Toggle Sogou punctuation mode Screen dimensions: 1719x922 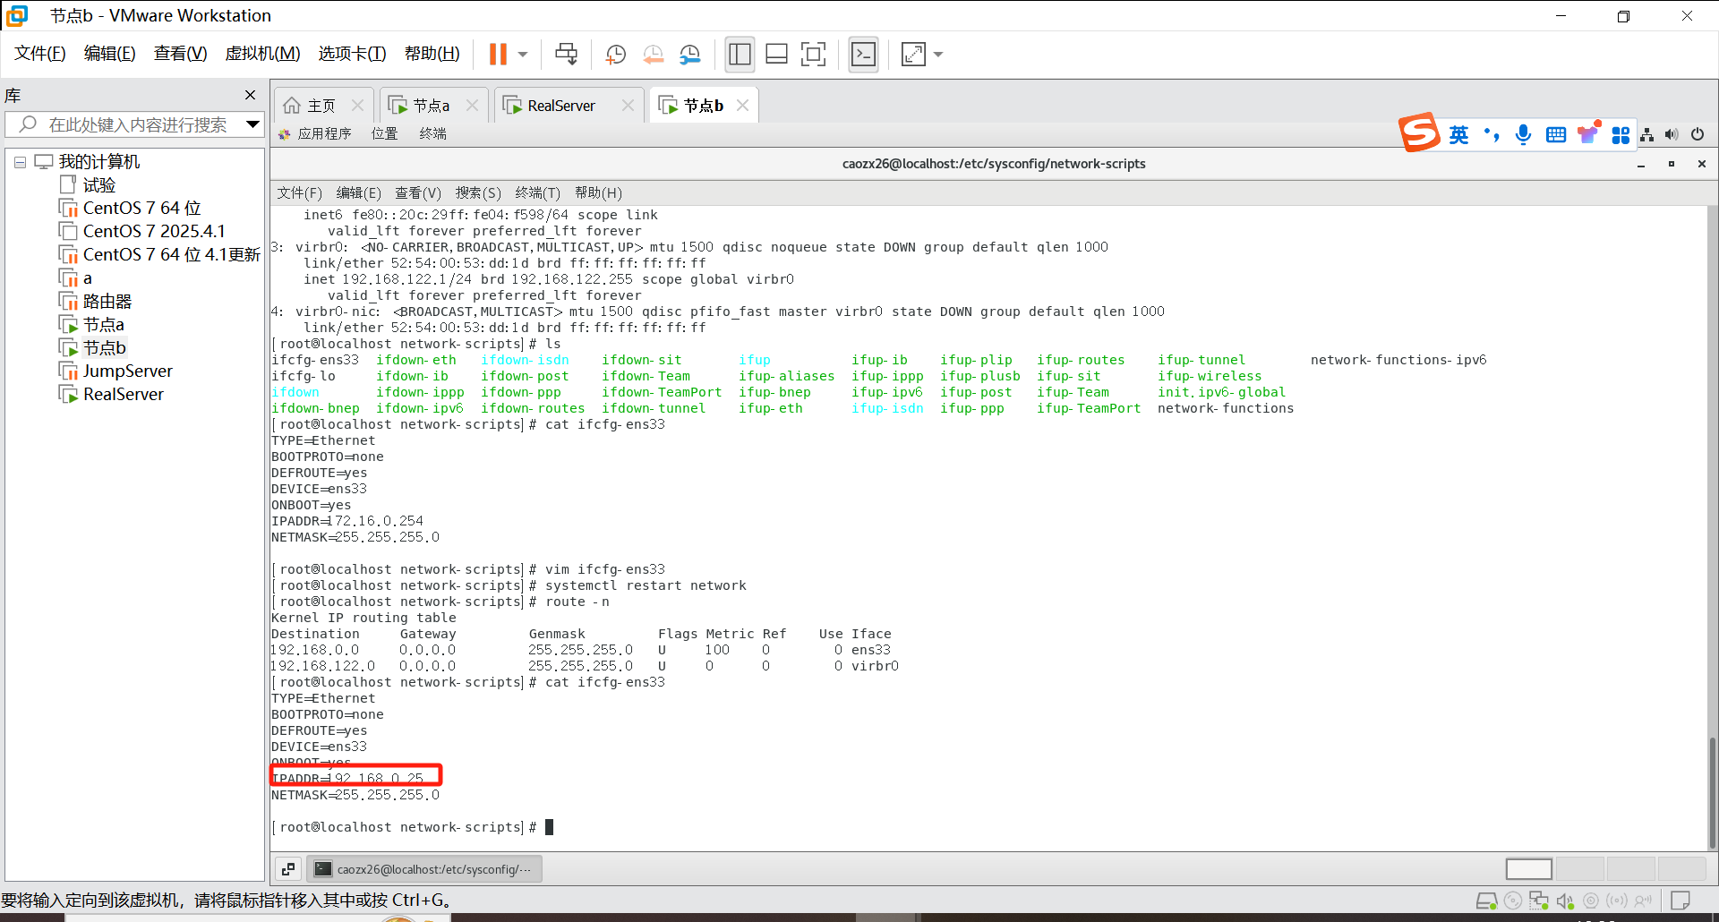(x=1491, y=134)
